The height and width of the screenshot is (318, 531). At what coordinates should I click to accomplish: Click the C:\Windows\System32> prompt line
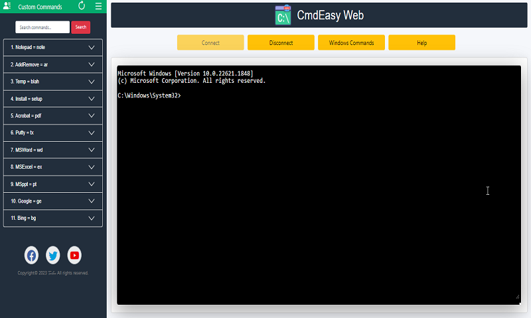[x=149, y=95]
